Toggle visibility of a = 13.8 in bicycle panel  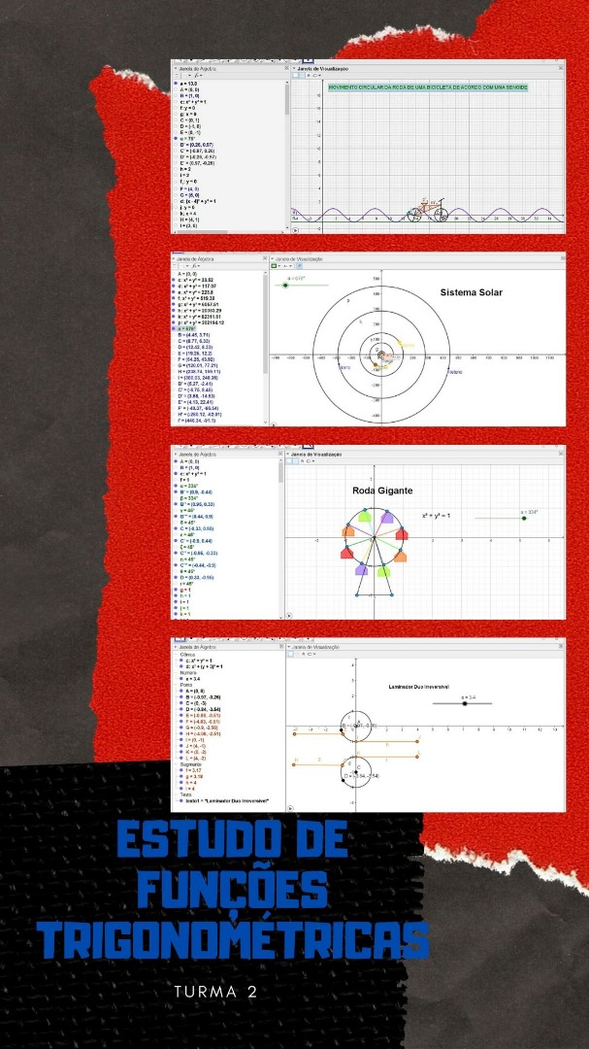(175, 84)
